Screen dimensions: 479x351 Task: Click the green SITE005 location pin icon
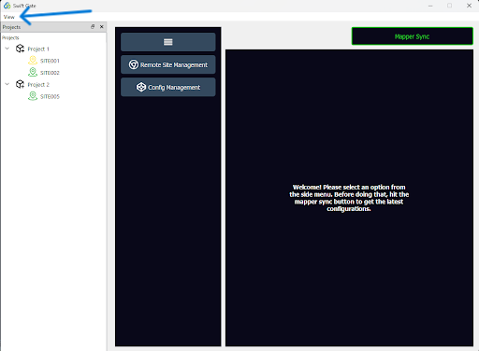tap(33, 96)
